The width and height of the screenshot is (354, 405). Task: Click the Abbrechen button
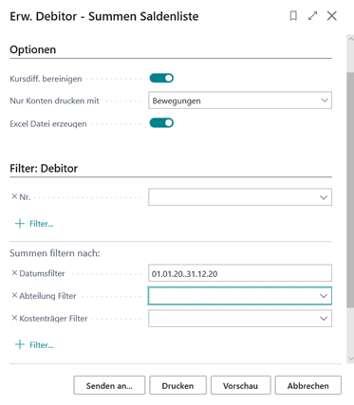click(x=308, y=385)
